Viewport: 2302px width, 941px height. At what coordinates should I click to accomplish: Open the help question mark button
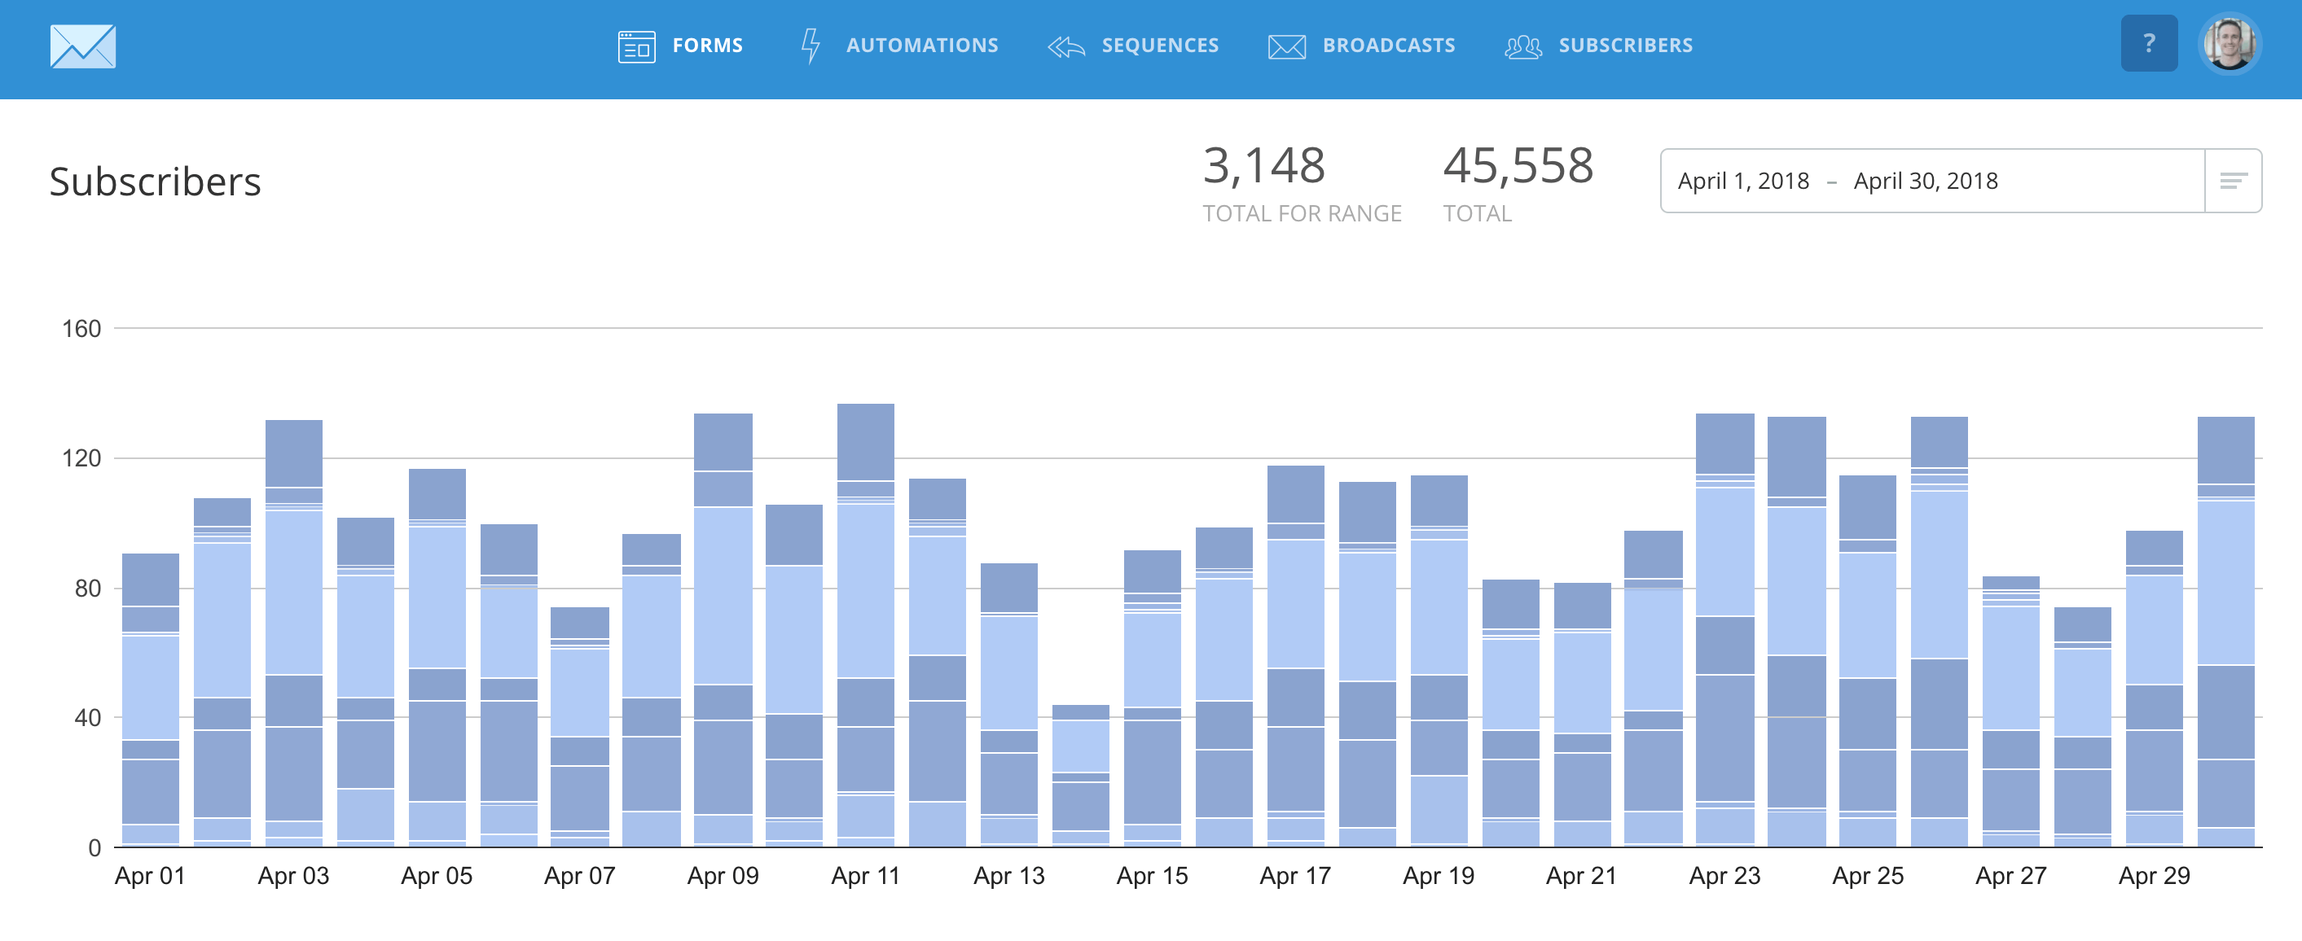pyautogui.click(x=2148, y=43)
